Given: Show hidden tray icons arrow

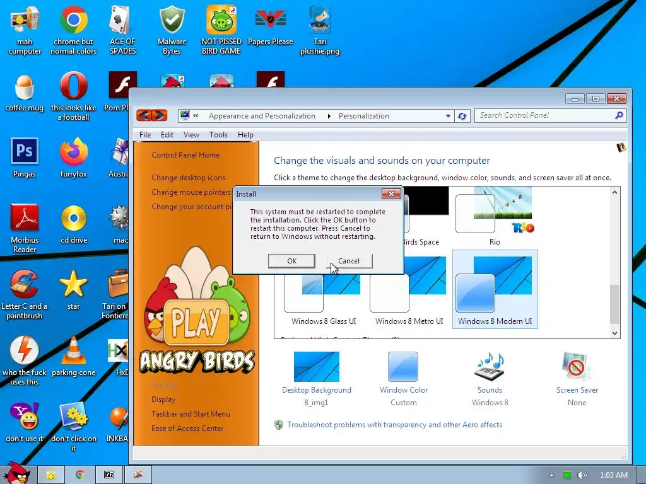Looking at the screenshot, I should coord(551,475).
